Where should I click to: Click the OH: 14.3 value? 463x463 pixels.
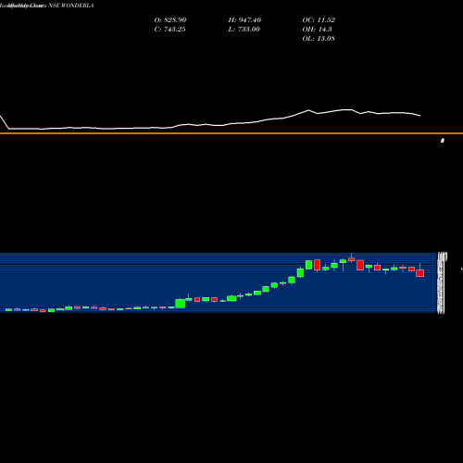click(317, 30)
